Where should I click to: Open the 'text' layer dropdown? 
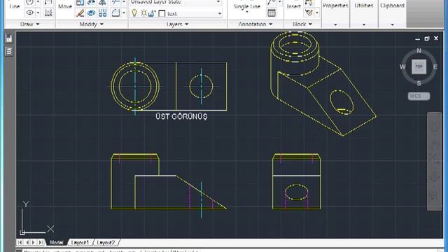(x=219, y=13)
